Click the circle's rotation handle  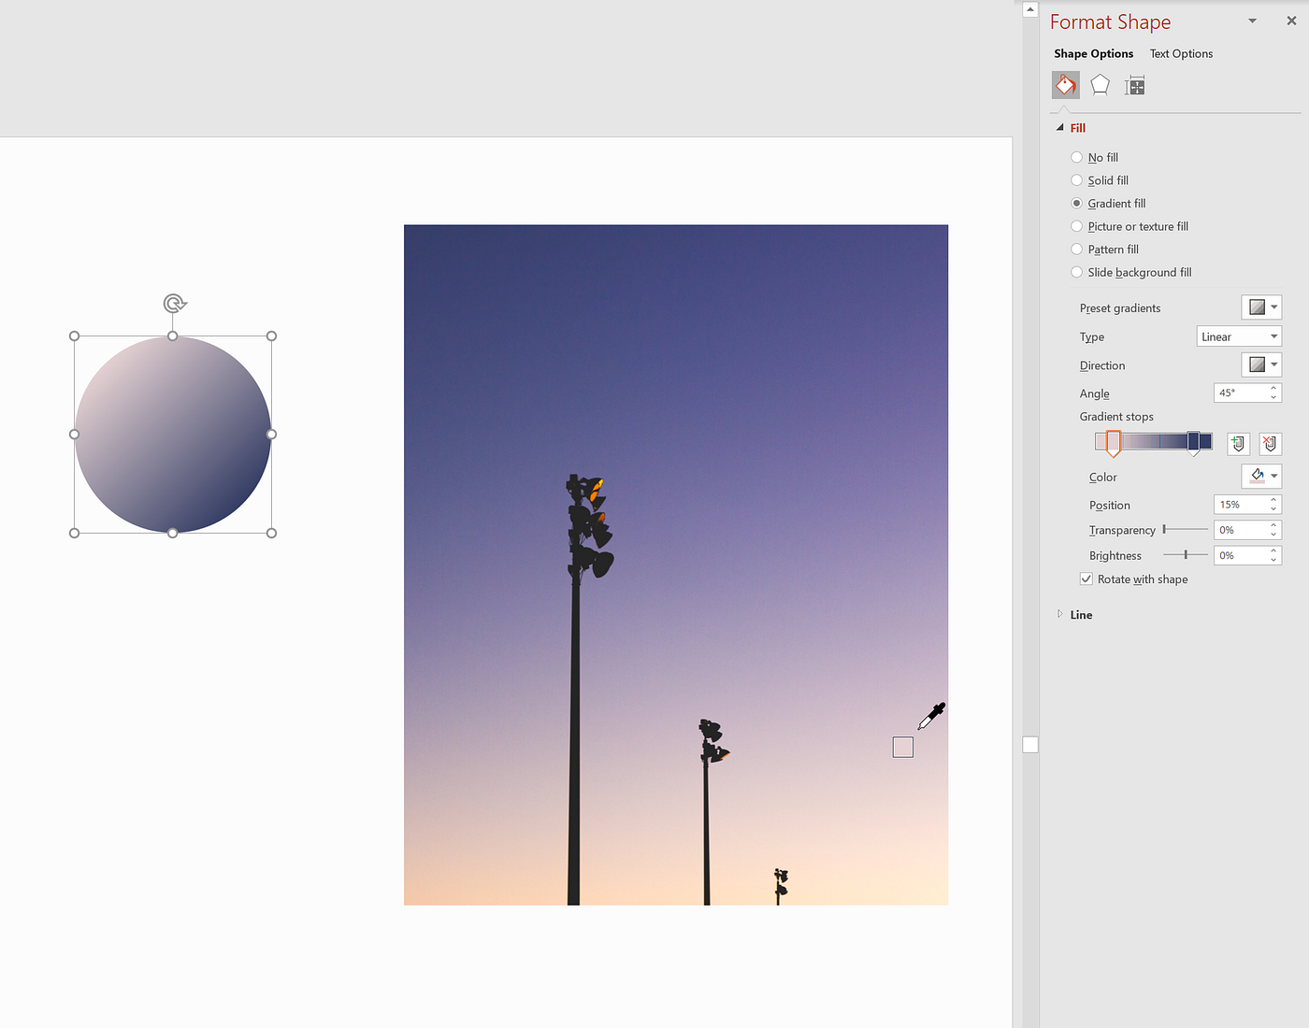174,304
